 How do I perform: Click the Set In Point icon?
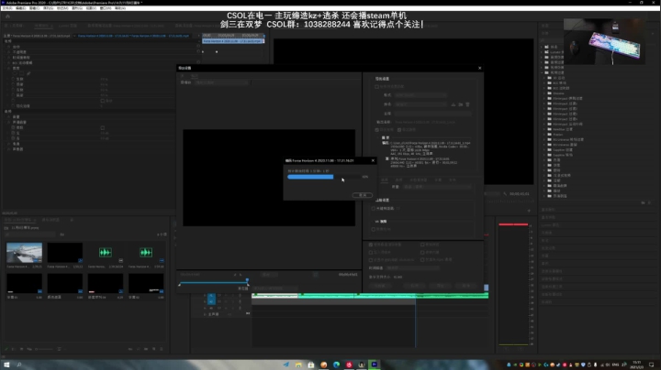[x=235, y=275]
